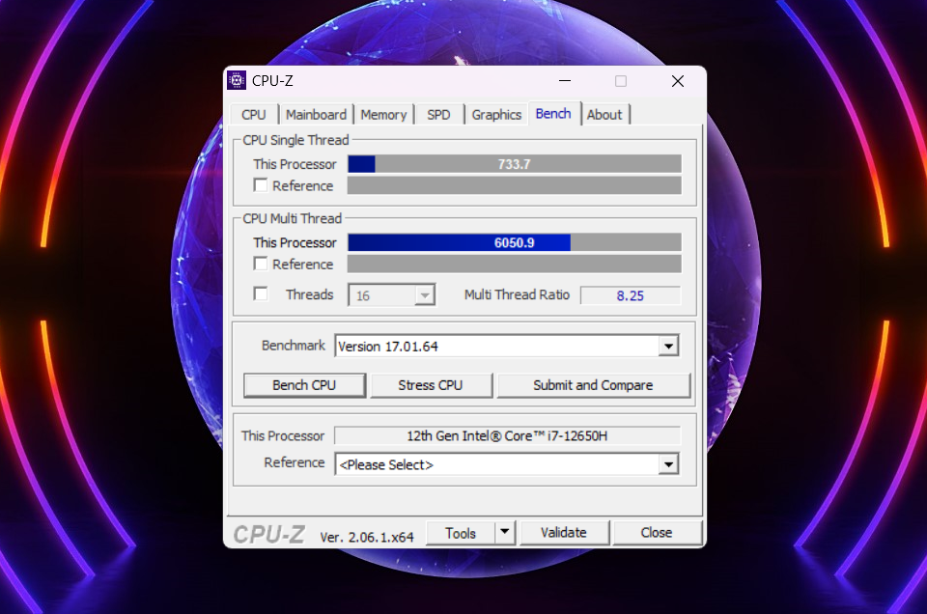Go to the Memory tab
Image resolution: width=927 pixels, height=614 pixels.
(383, 115)
